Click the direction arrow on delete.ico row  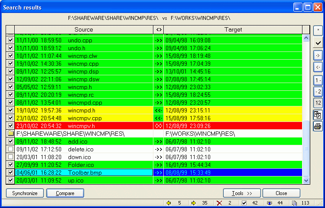159,149
